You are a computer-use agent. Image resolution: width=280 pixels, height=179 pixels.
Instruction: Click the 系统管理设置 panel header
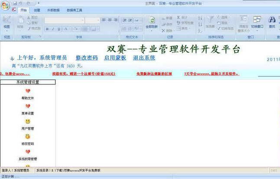pyautogui.click(x=28, y=82)
